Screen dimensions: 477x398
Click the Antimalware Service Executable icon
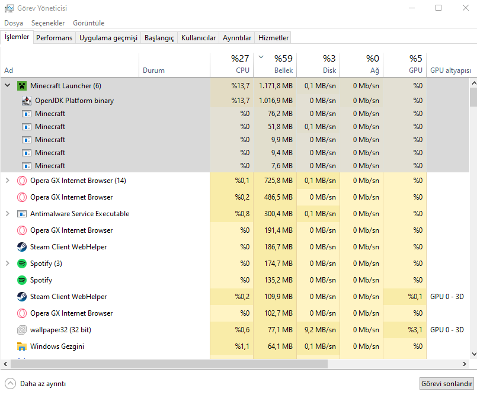22,214
